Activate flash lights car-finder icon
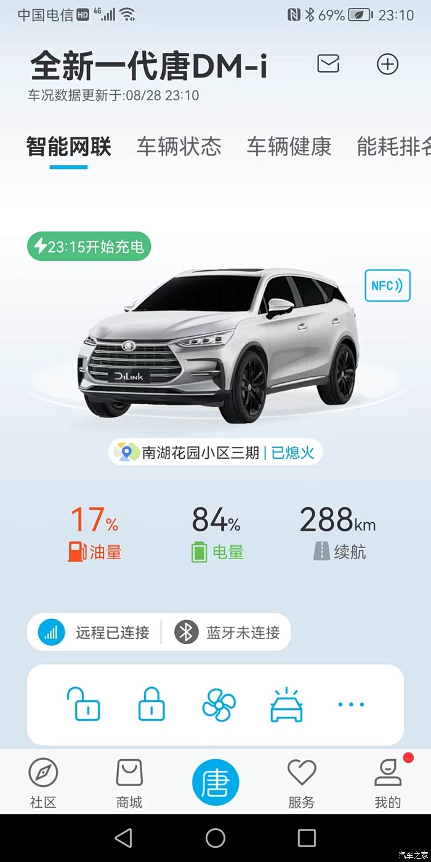 click(x=286, y=704)
